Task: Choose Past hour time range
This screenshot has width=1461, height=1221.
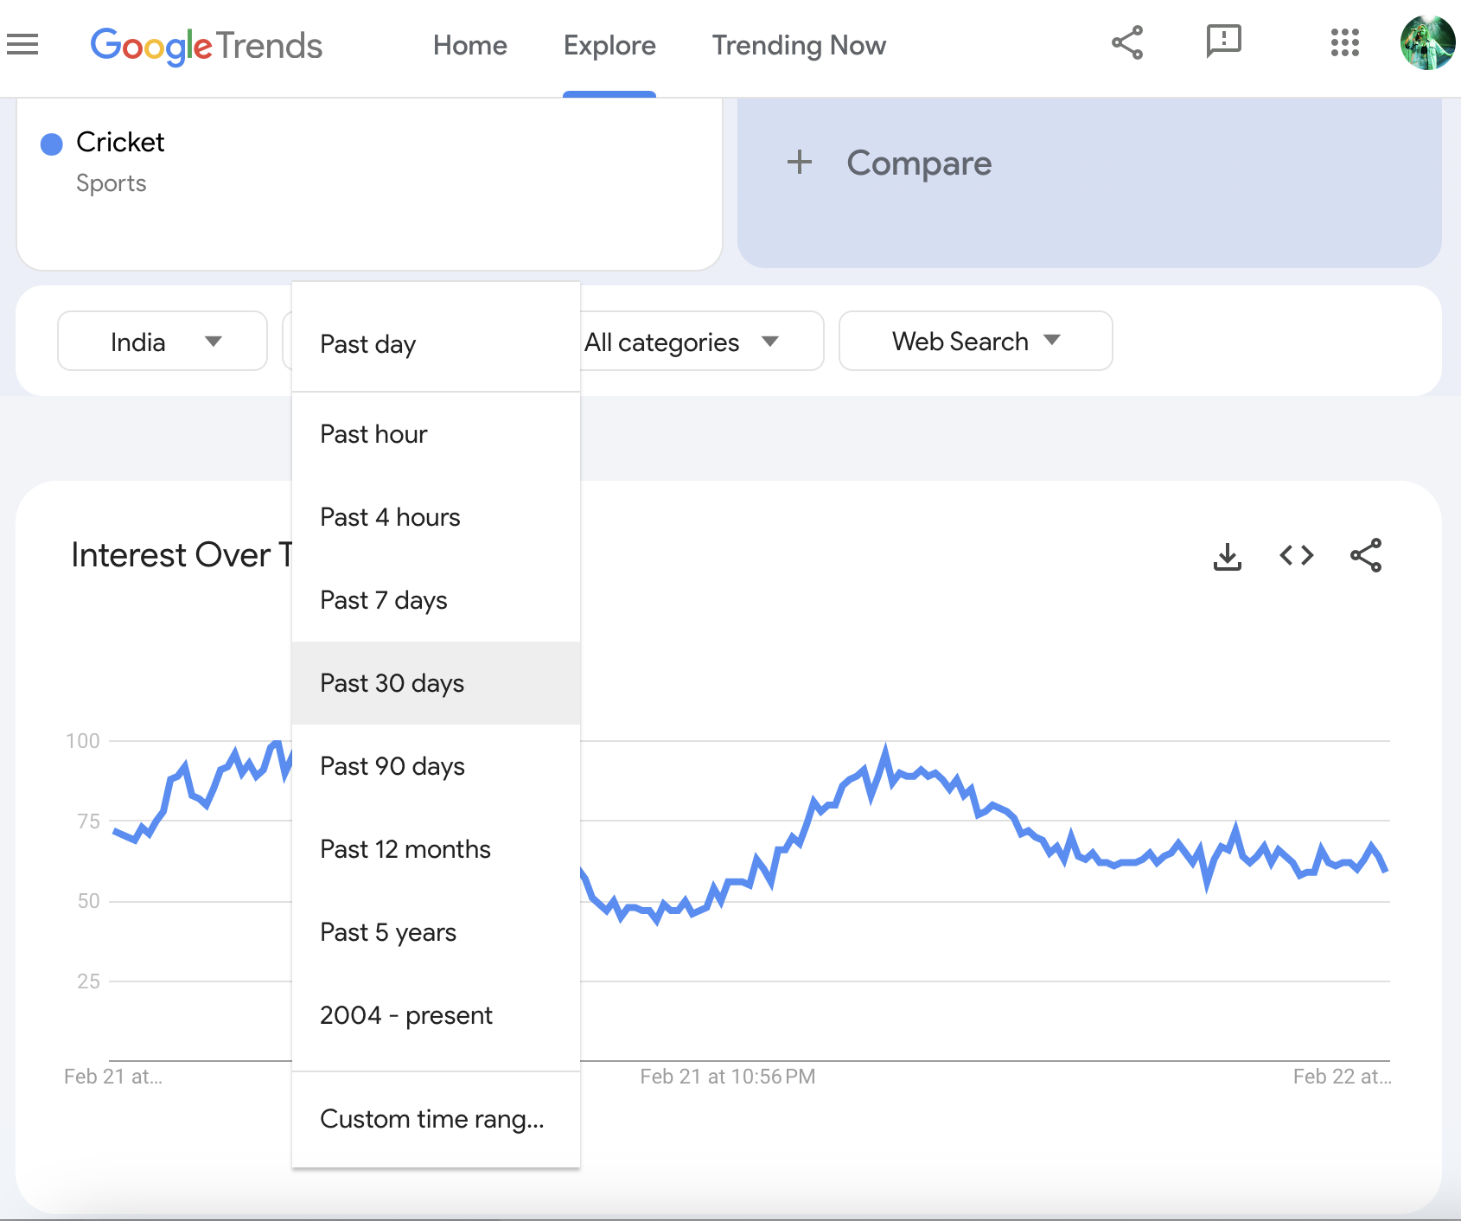Action: [437, 434]
